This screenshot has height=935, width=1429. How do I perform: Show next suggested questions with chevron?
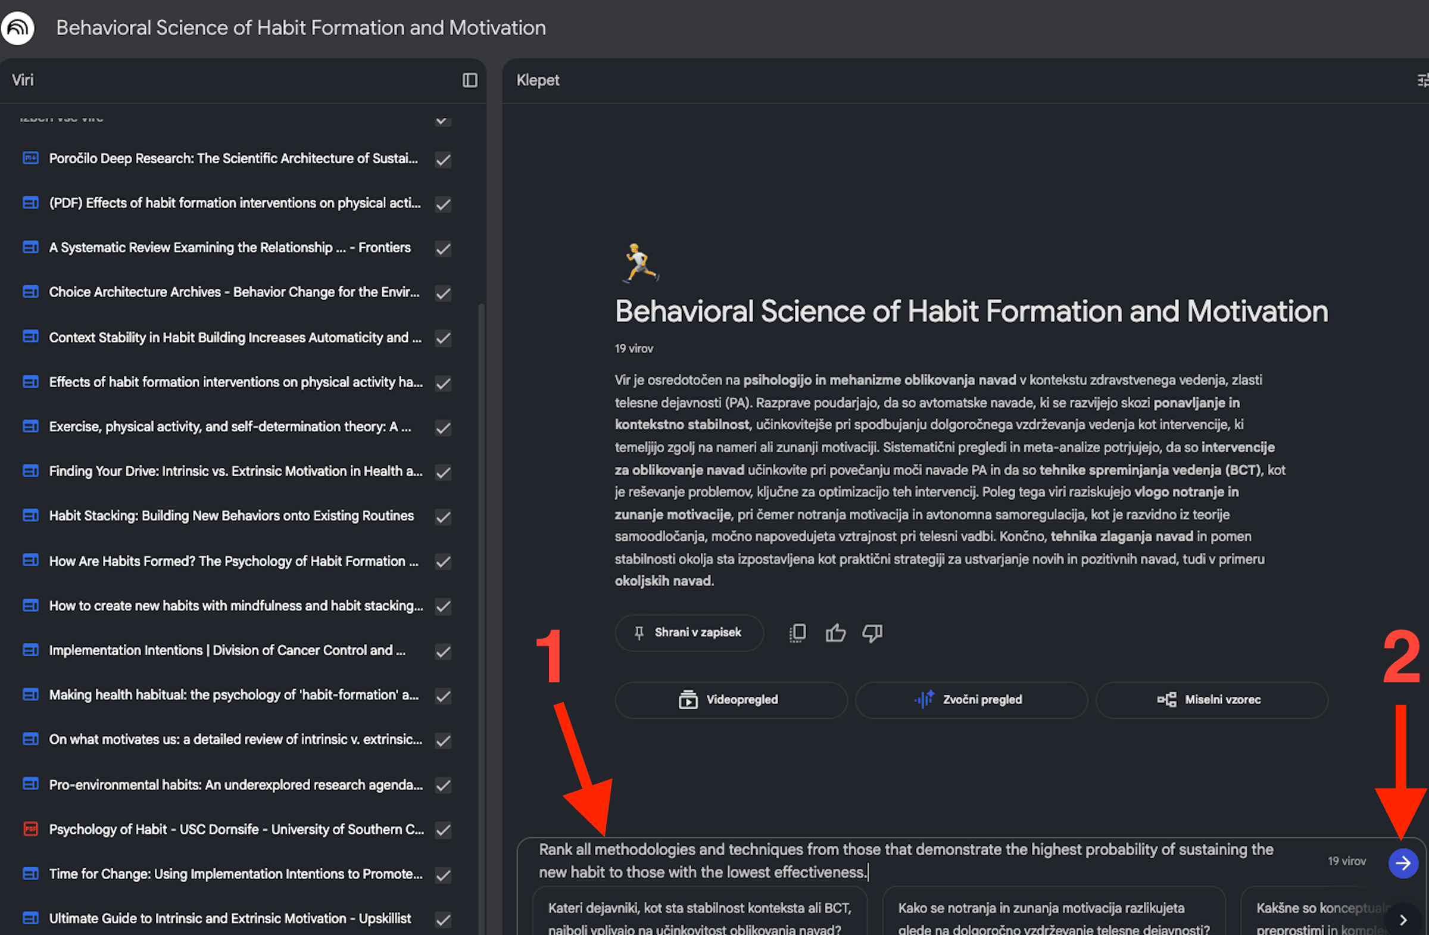pos(1403,920)
